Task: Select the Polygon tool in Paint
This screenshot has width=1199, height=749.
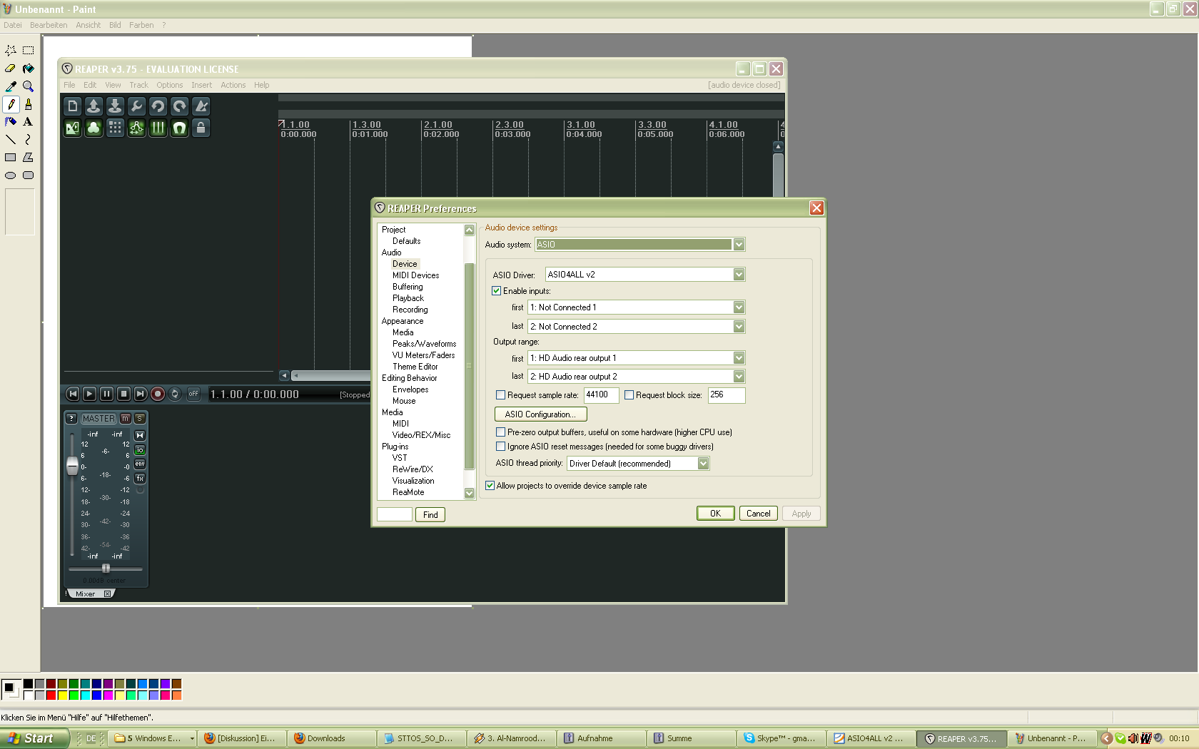Action: pos(29,158)
